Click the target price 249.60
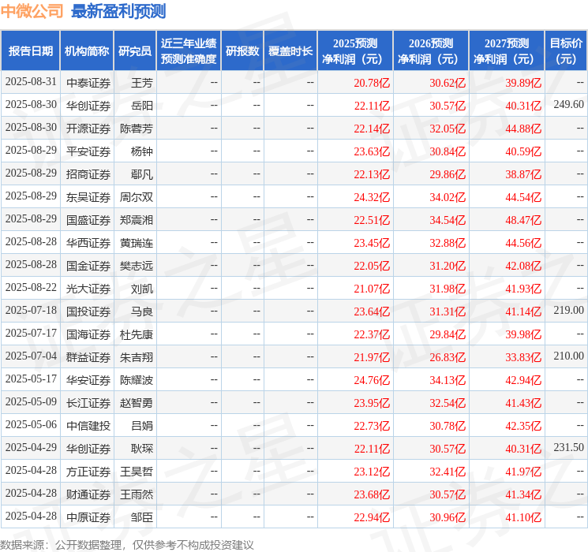This screenshot has width=588, height=552. [568, 105]
